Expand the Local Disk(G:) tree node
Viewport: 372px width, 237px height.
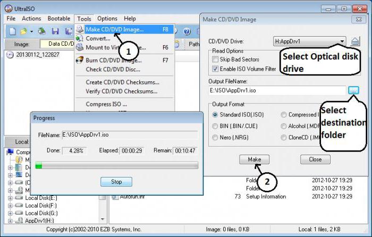[x=10, y=213]
